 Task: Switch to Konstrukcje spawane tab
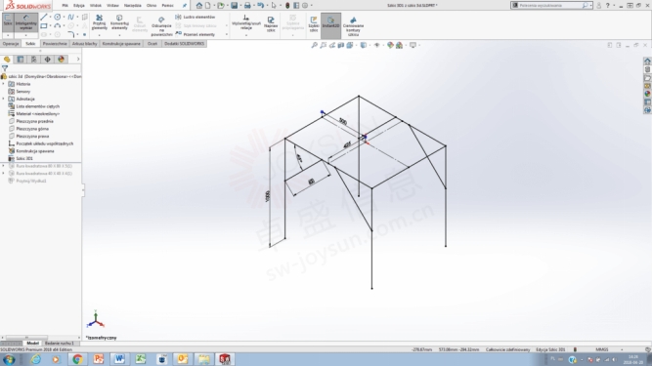pyautogui.click(x=121, y=44)
